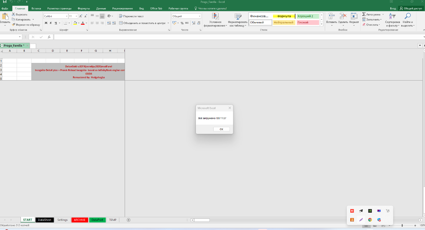This screenshot has width=425, height=230.
Task: Click OK in Microsoft Excel dialog
Action: [221, 129]
